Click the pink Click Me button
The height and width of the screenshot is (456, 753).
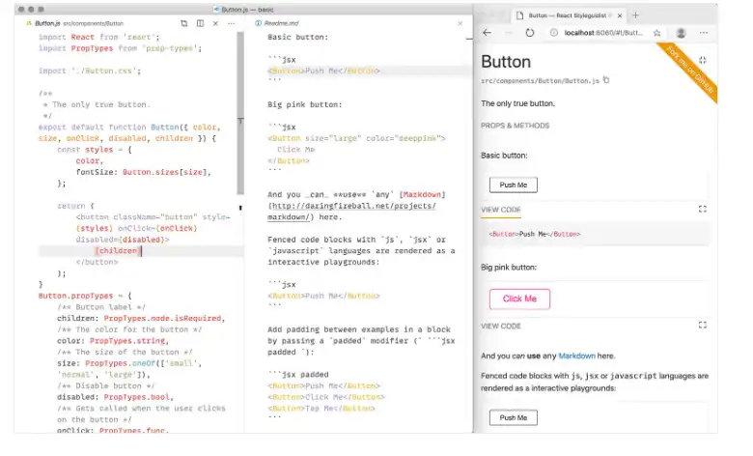[x=519, y=299]
